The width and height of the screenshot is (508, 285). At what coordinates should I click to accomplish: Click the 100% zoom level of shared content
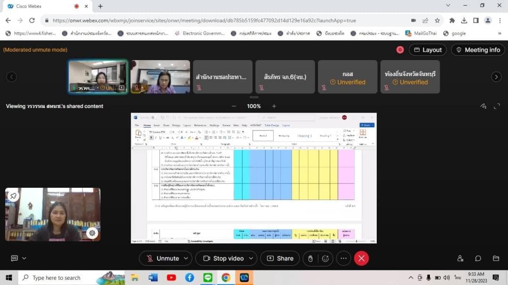pyautogui.click(x=254, y=106)
